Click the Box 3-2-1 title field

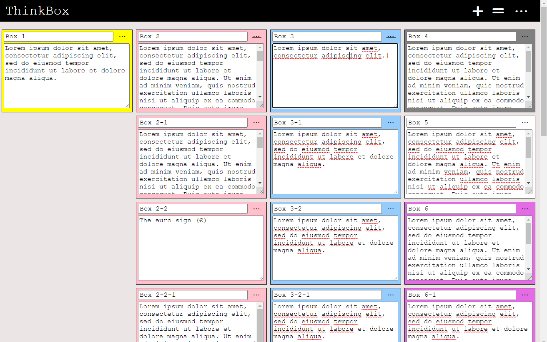[x=327, y=295]
